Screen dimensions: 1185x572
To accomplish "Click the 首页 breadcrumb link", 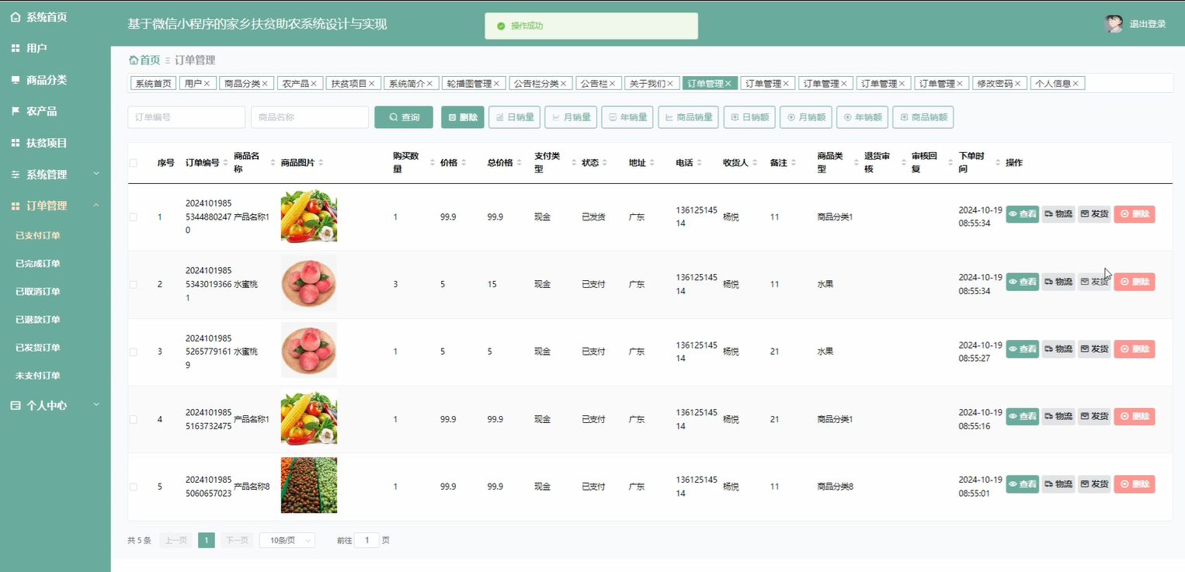I will pos(144,60).
